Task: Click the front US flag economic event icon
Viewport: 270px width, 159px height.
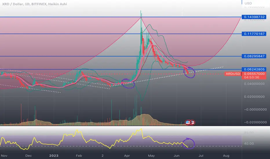Action: 188,122
